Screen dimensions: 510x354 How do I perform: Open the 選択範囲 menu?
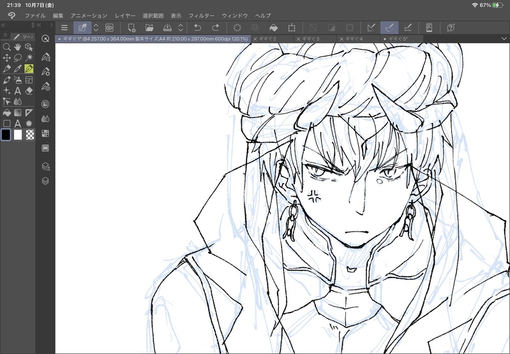click(x=153, y=15)
